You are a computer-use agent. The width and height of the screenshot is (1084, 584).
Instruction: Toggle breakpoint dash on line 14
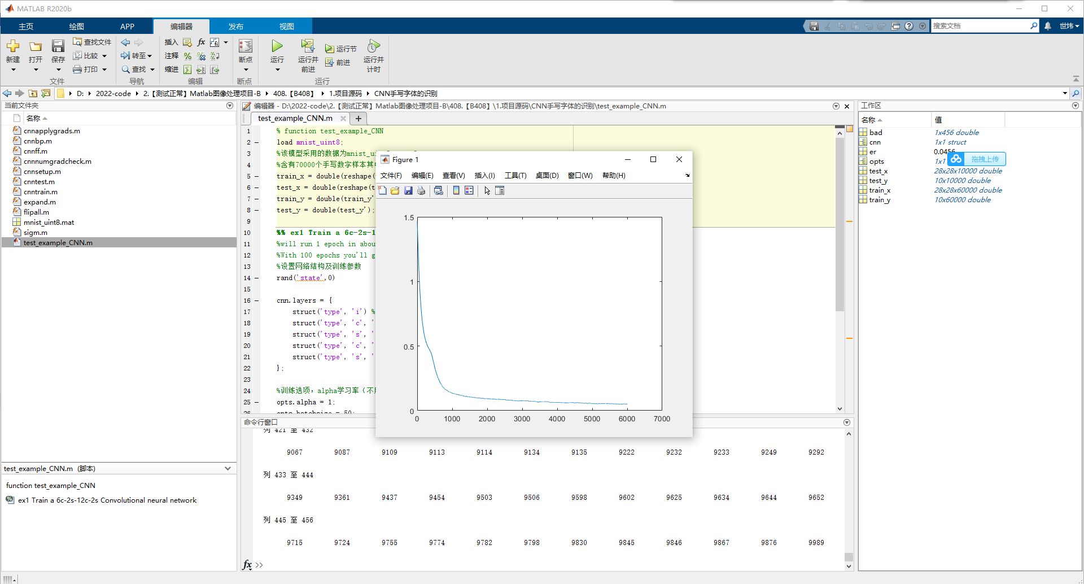pos(256,278)
